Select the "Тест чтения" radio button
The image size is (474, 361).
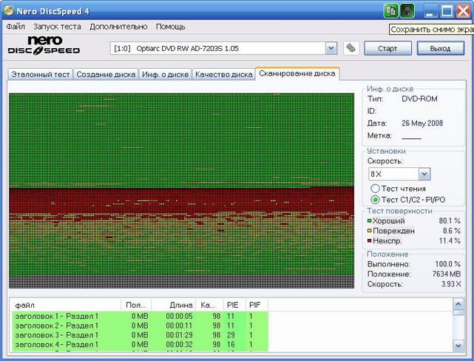(x=376, y=189)
